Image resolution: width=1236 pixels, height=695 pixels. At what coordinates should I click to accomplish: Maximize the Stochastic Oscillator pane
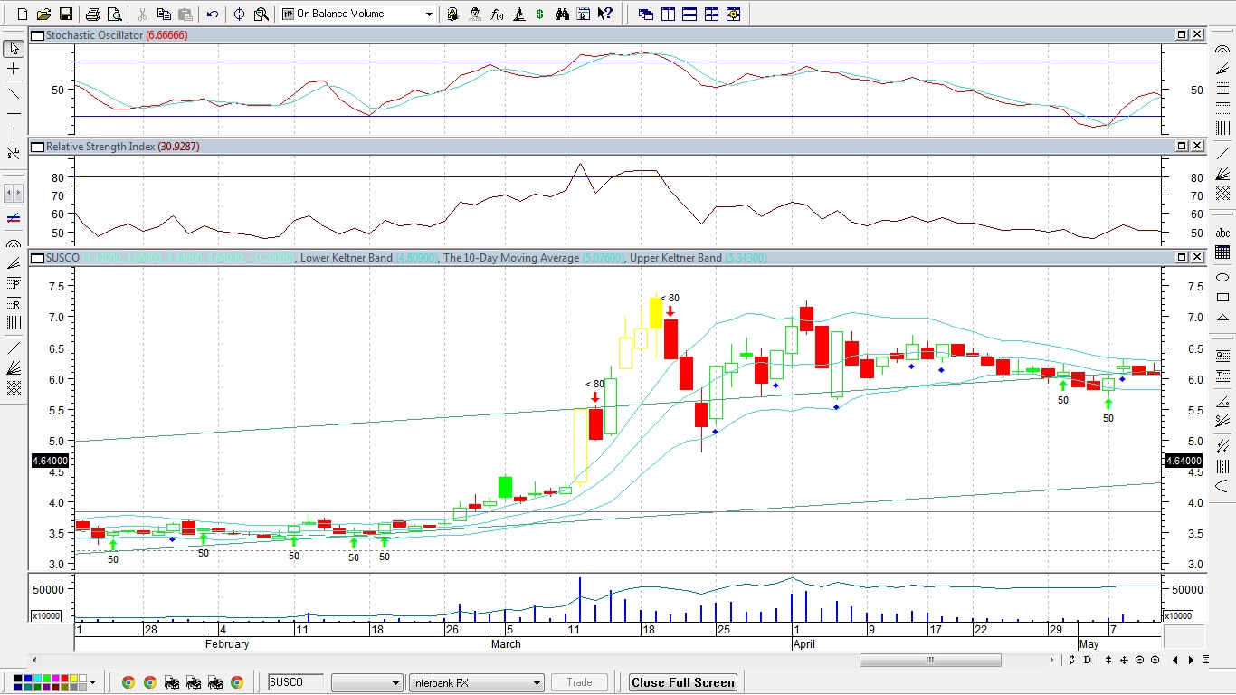[x=1182, y=34]
